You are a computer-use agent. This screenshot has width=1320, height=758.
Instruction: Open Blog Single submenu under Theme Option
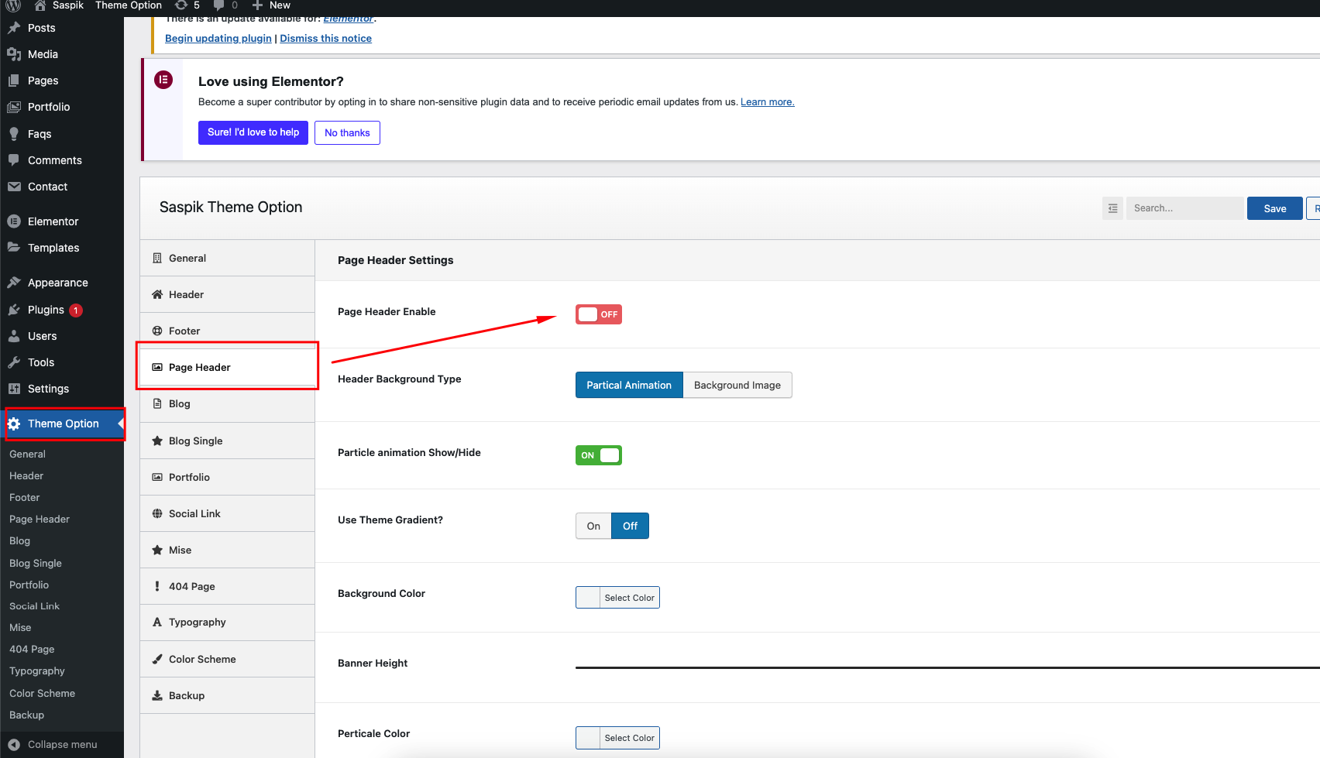click(36, 563)
